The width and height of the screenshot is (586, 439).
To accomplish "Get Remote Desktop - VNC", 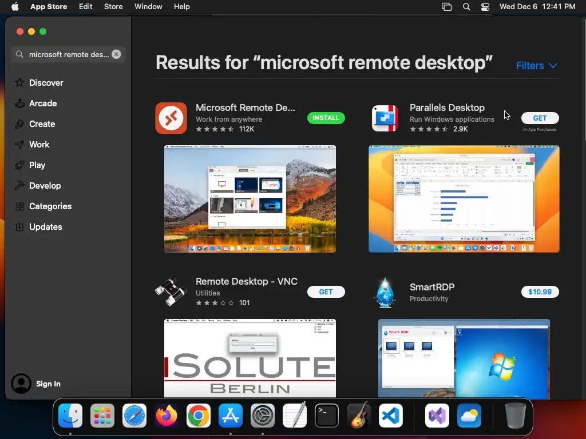I will [326, 292].
